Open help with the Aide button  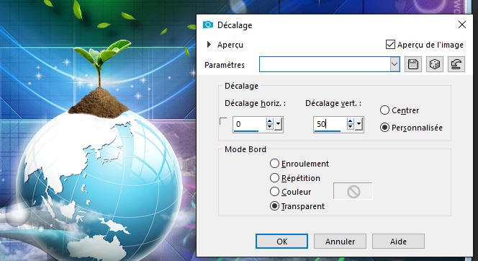[x=398, y=241]
